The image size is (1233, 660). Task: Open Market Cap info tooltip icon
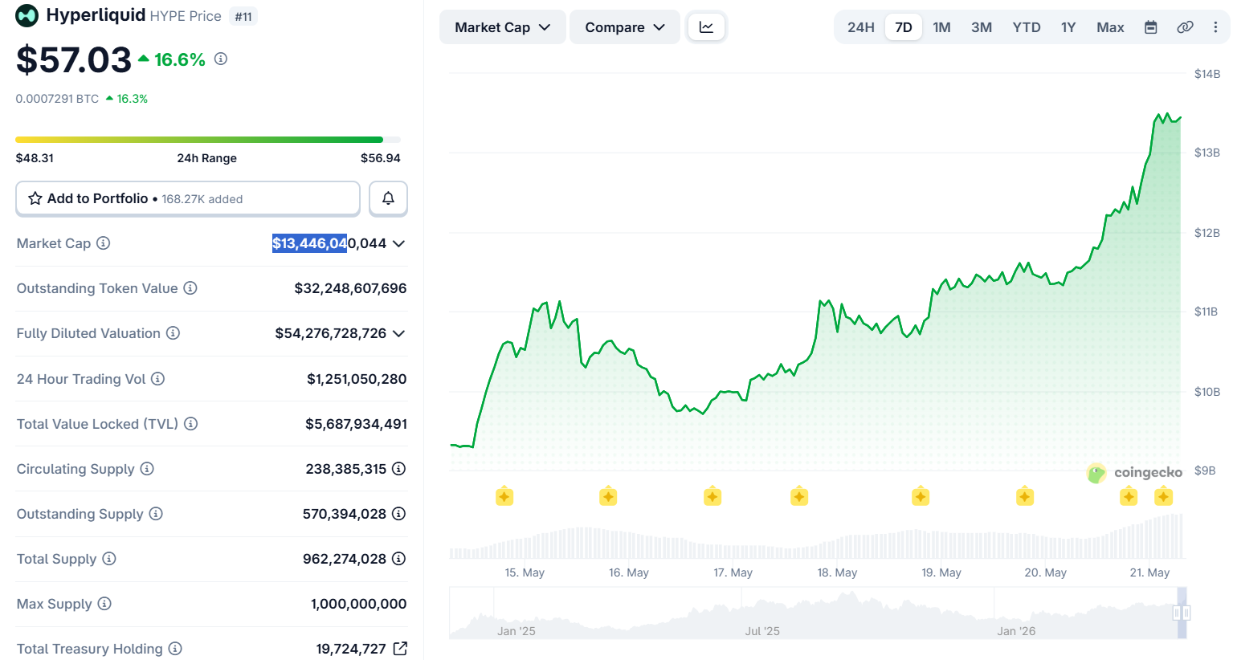[104, 243]
